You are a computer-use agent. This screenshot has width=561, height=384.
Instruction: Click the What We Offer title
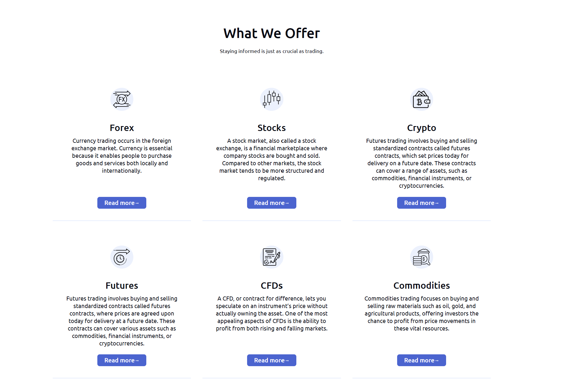[x=272, y=33]
